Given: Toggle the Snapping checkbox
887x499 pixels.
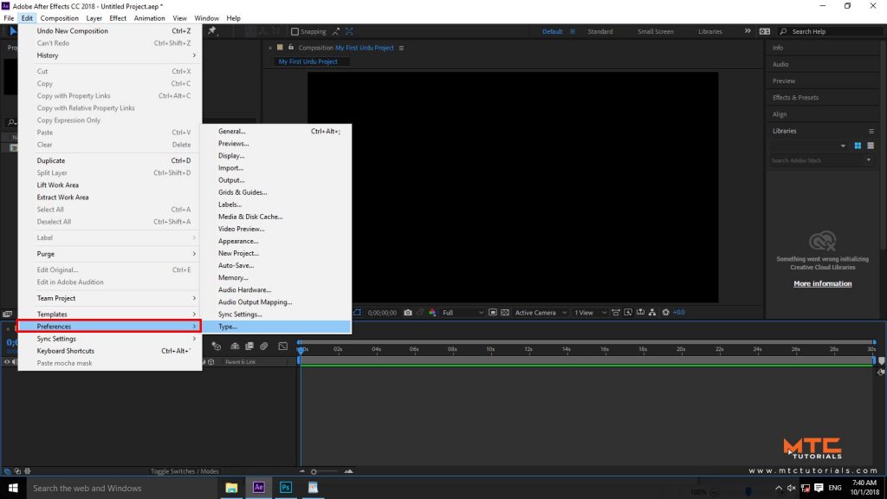Looking at the screenshot, I should (295, 32).
